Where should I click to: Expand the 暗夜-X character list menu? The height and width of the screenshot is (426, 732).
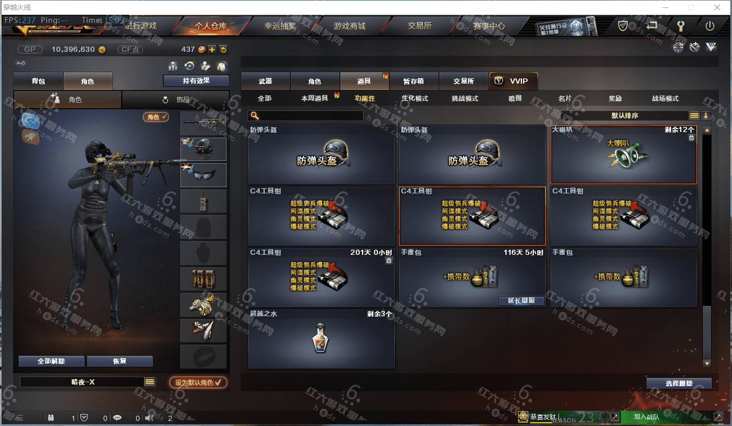[x=150, y=382]
